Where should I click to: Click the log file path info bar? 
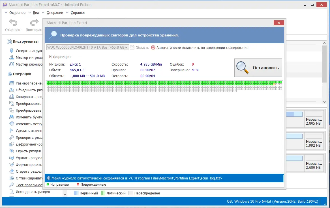pos(164,178)
